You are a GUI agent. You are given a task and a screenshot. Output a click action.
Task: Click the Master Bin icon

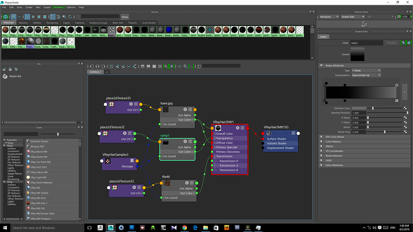(x=5, y=76)
